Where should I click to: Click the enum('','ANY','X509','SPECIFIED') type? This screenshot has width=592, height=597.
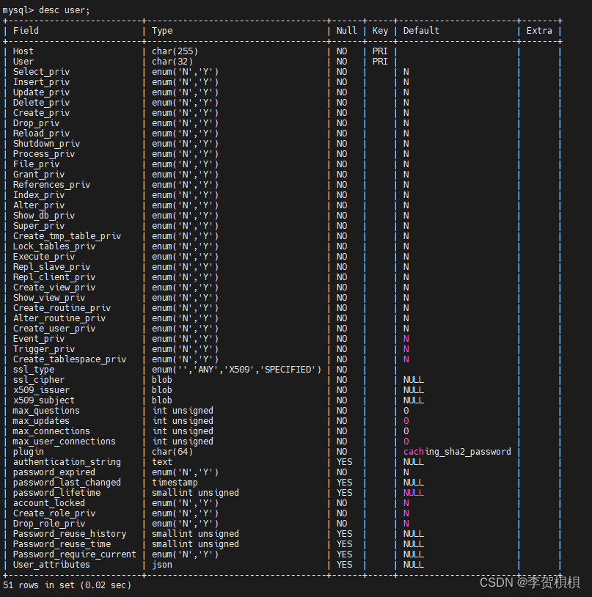[x=237, y=370]
